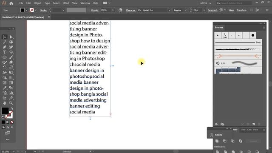Viewport: 272px width, 153px height.
Task: Swap fill and stroke colors
Action: click(x=12, y=108)
